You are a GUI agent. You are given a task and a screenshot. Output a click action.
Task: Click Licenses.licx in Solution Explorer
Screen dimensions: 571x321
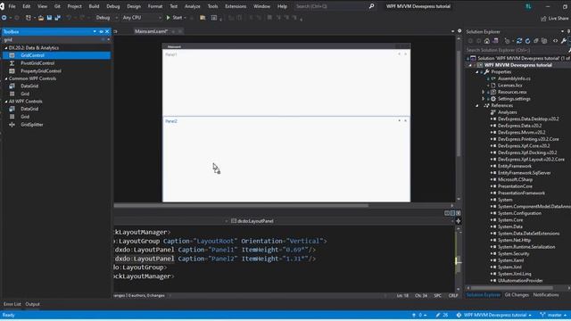509,86
